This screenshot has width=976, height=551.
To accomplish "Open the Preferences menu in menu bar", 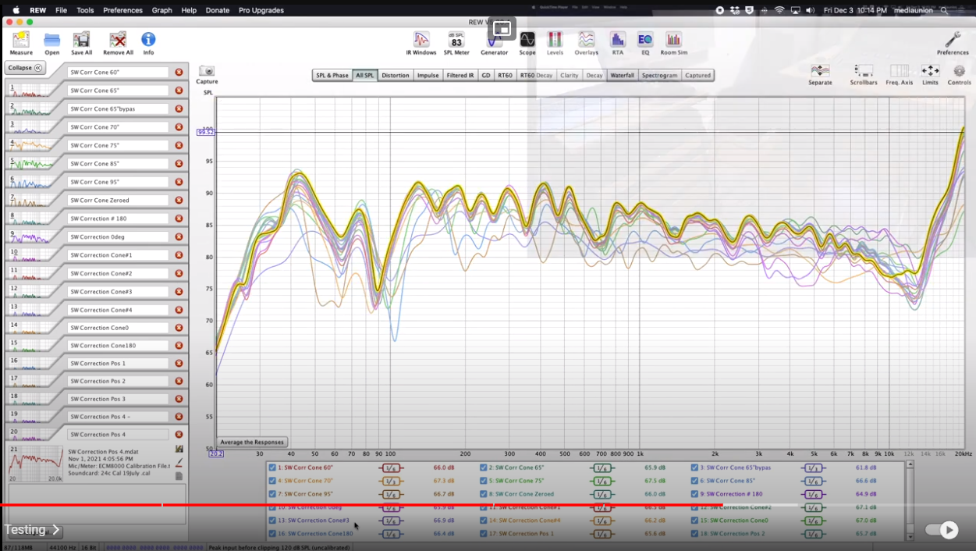I will tap(122, 10).
